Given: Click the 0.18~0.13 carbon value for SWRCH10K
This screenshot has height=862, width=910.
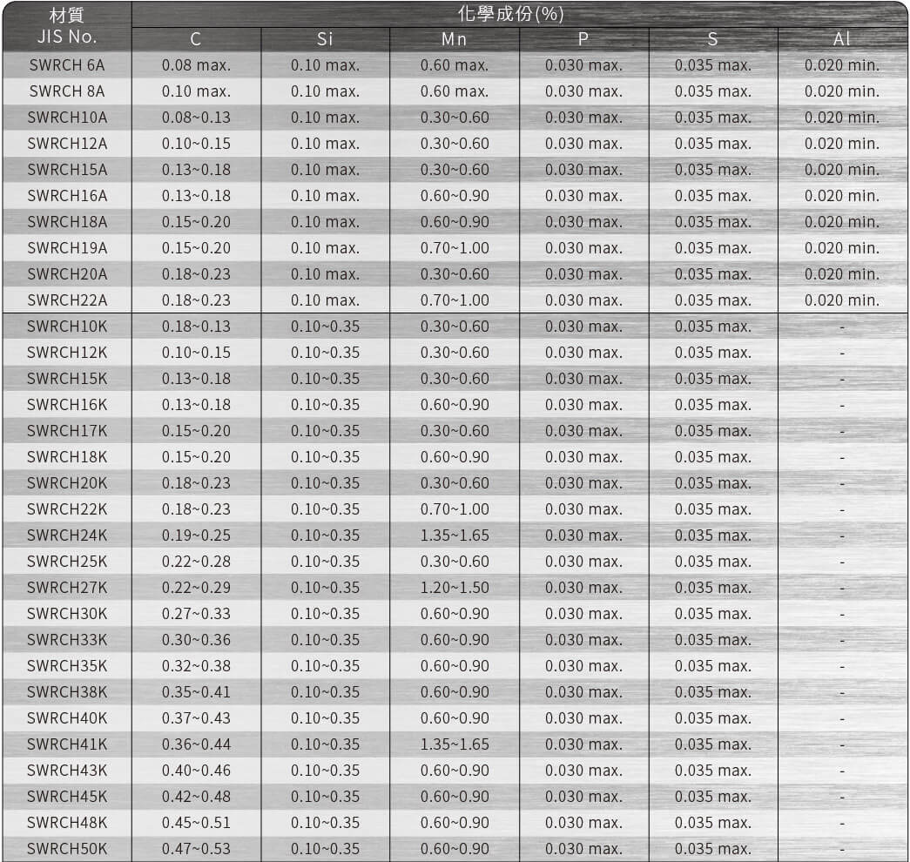Looking at the screenshot, I should tap(196, 327).
